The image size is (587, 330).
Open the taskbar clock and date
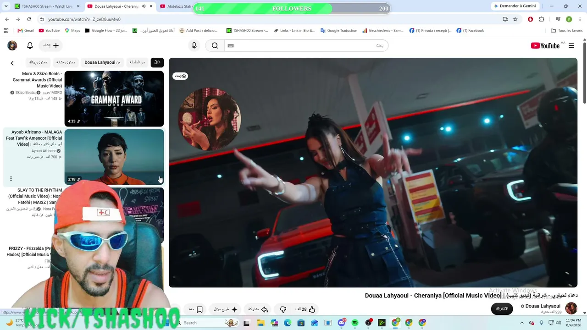coord(573,323)
